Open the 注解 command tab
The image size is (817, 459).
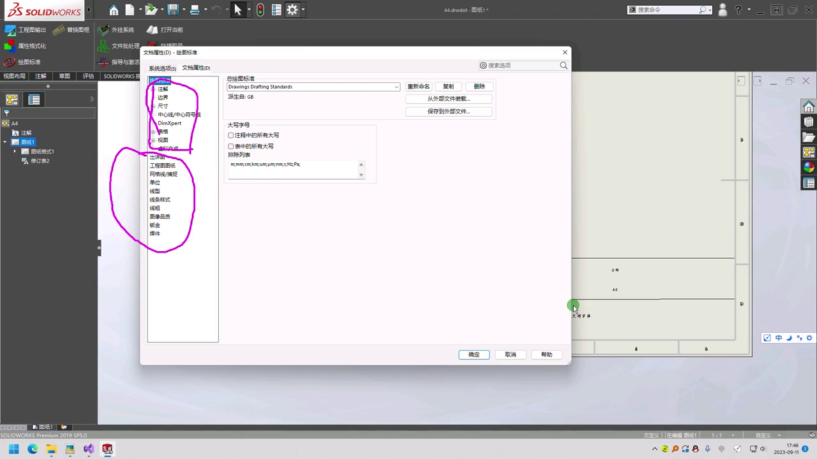41,76
